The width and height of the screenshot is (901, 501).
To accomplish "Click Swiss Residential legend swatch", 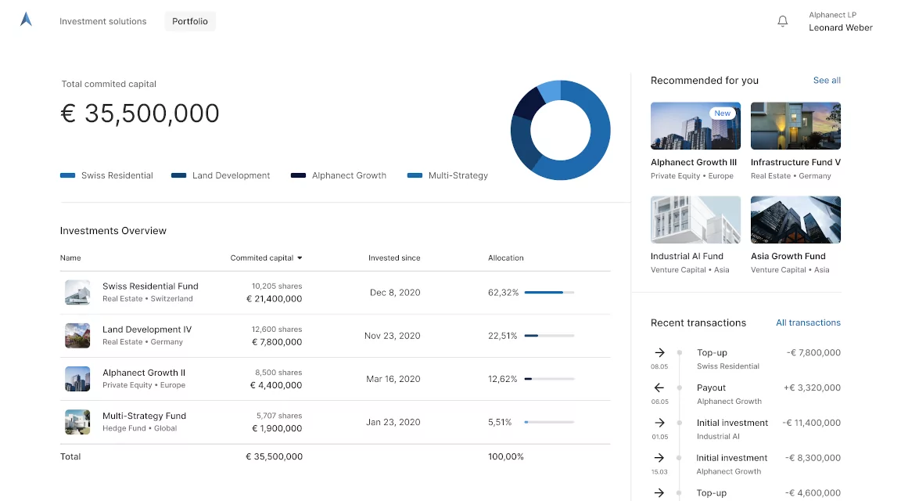I will (68, 175).
